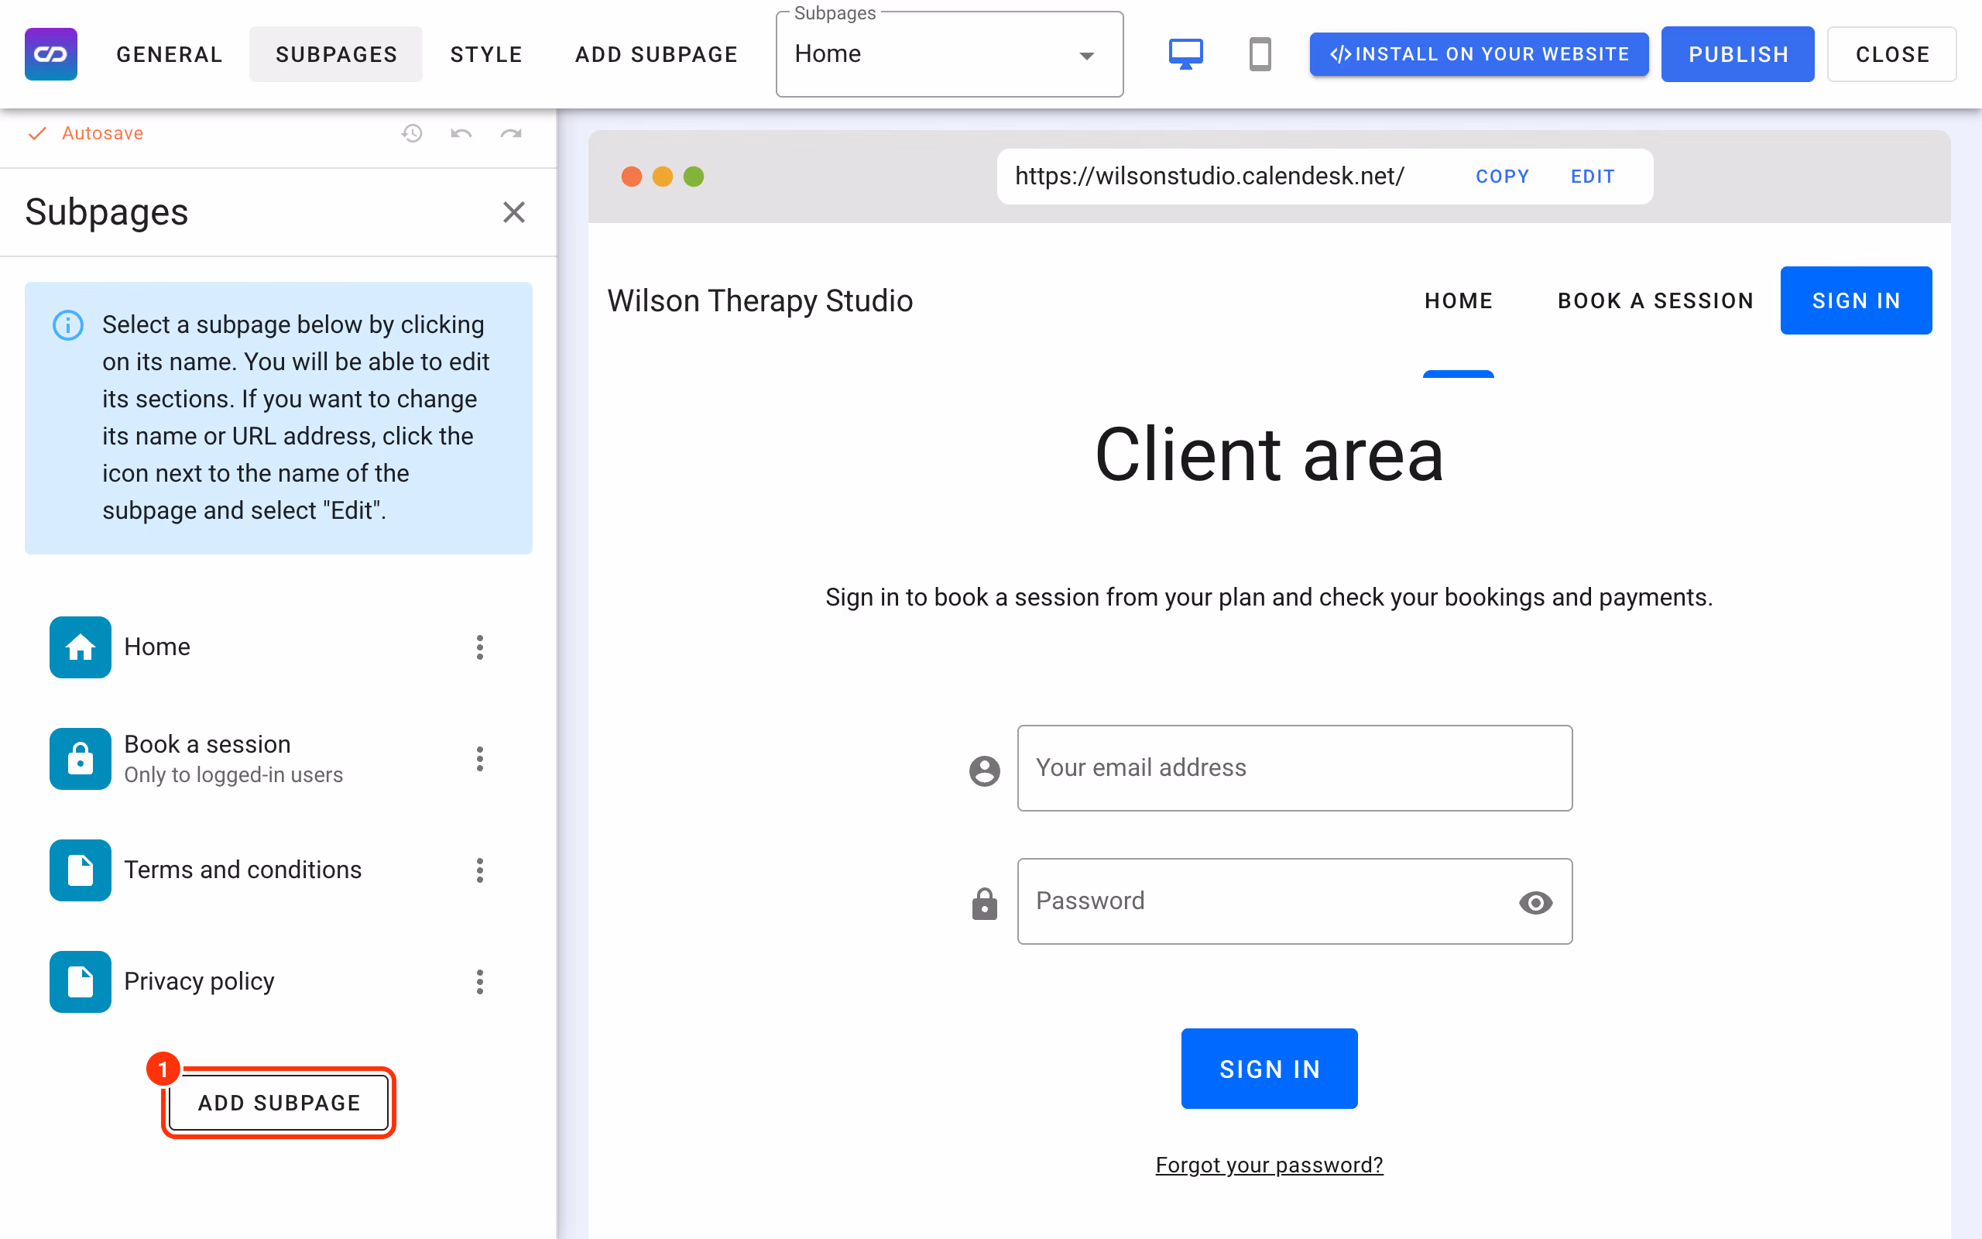
Task: Click the Privacy policy document icon
Action: pos(81,982)
